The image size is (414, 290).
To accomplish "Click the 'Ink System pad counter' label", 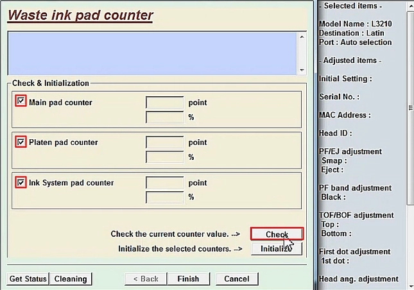I will tap(71, 183).
